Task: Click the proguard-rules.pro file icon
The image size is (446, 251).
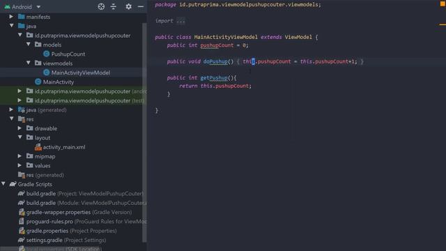Action: [22, 221]
